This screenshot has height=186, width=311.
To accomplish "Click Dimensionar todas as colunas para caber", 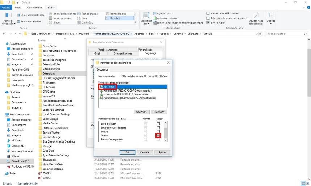I will (178, 23).
